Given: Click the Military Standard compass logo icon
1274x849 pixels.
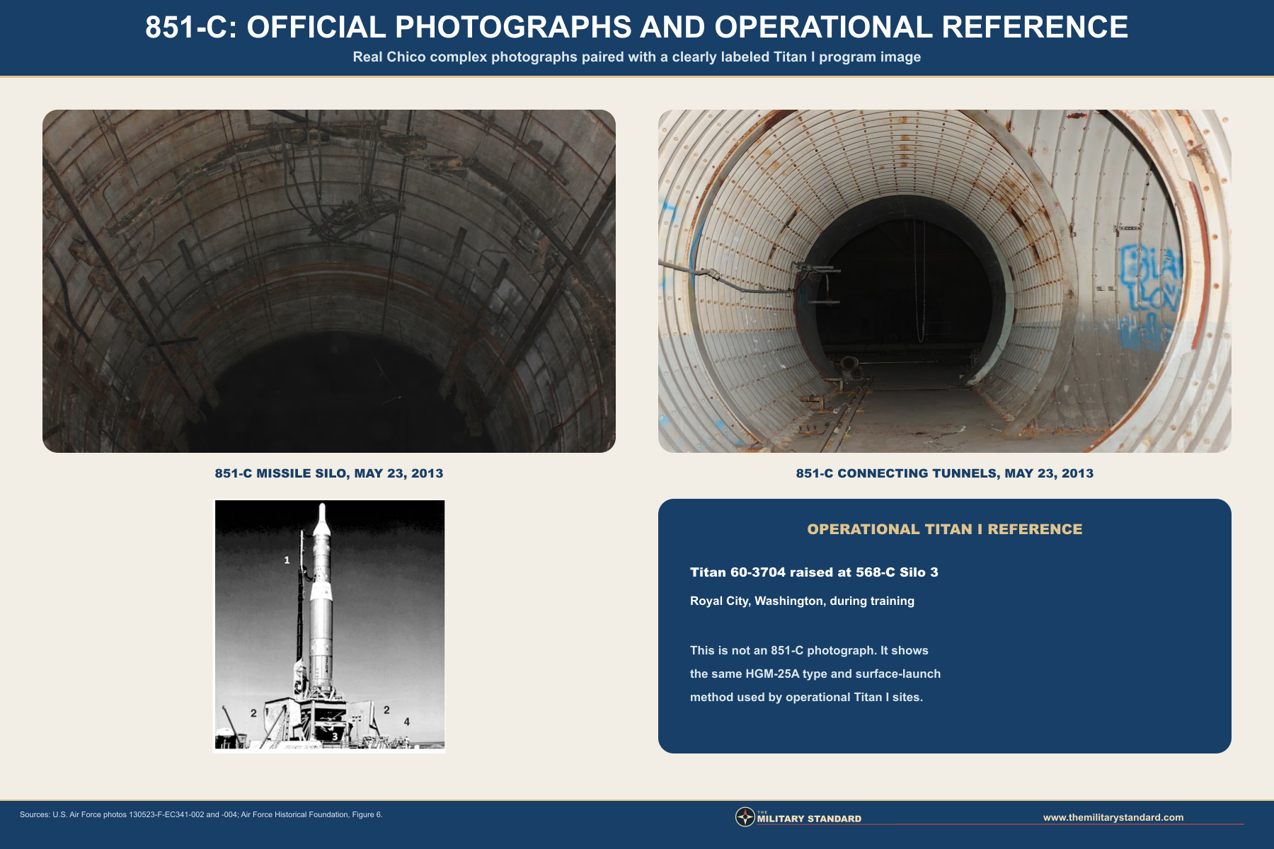Looking at the screenshot, I should pos(745,817).
